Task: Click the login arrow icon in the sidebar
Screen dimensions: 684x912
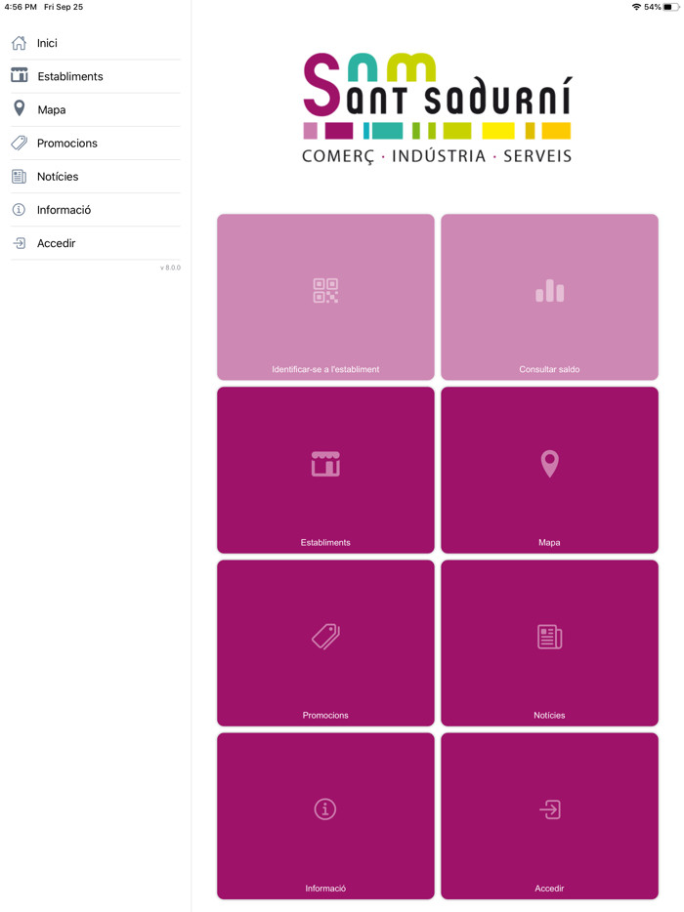Action: click(20, 243)
